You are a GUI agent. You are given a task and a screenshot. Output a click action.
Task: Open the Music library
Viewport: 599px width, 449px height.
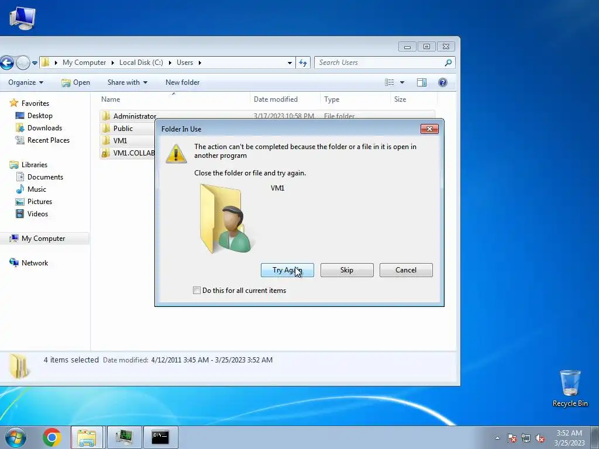point(30,189)
